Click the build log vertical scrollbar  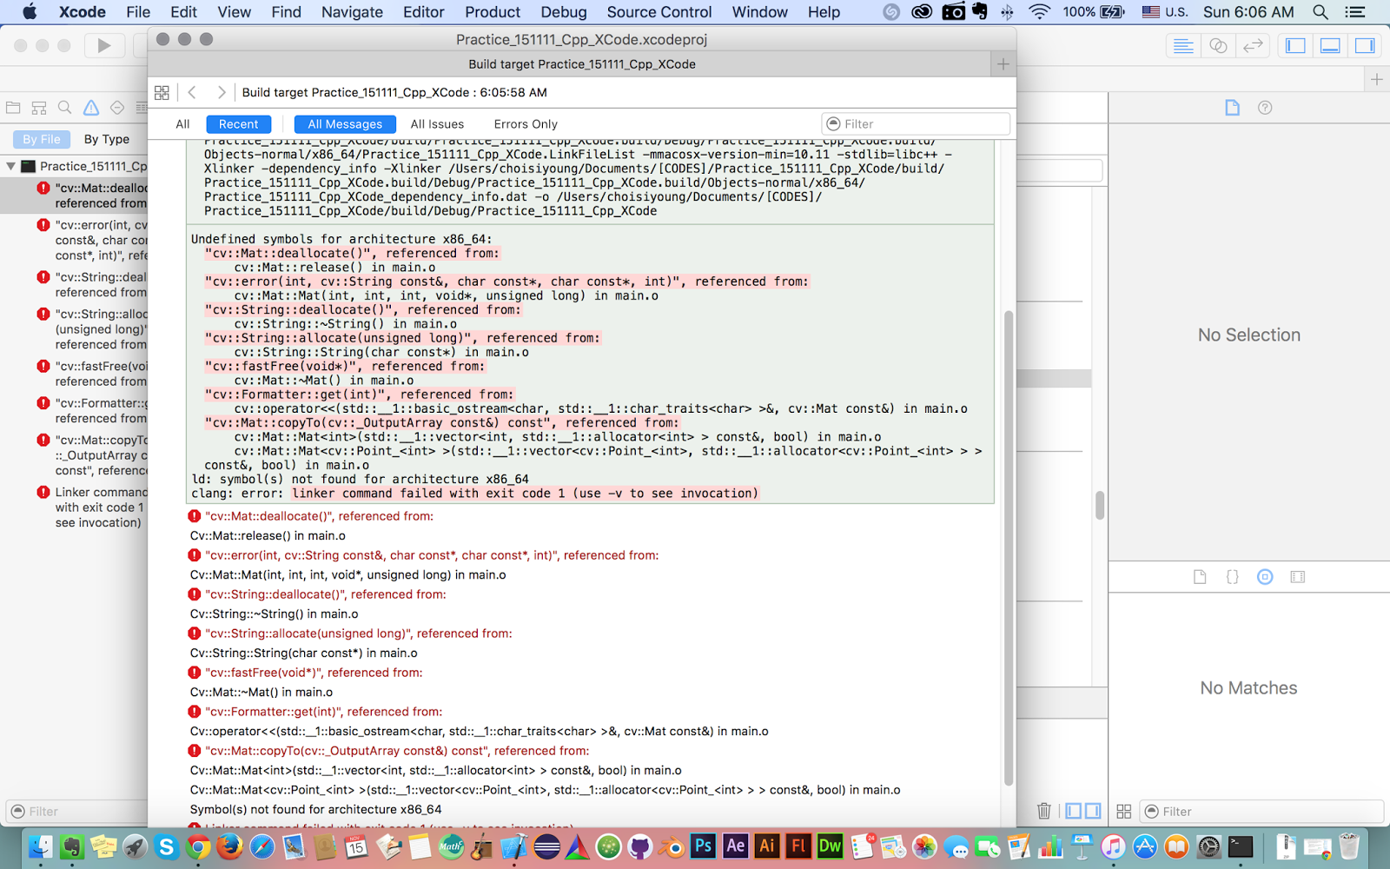pyautogui.click(x=1009, y=547)
